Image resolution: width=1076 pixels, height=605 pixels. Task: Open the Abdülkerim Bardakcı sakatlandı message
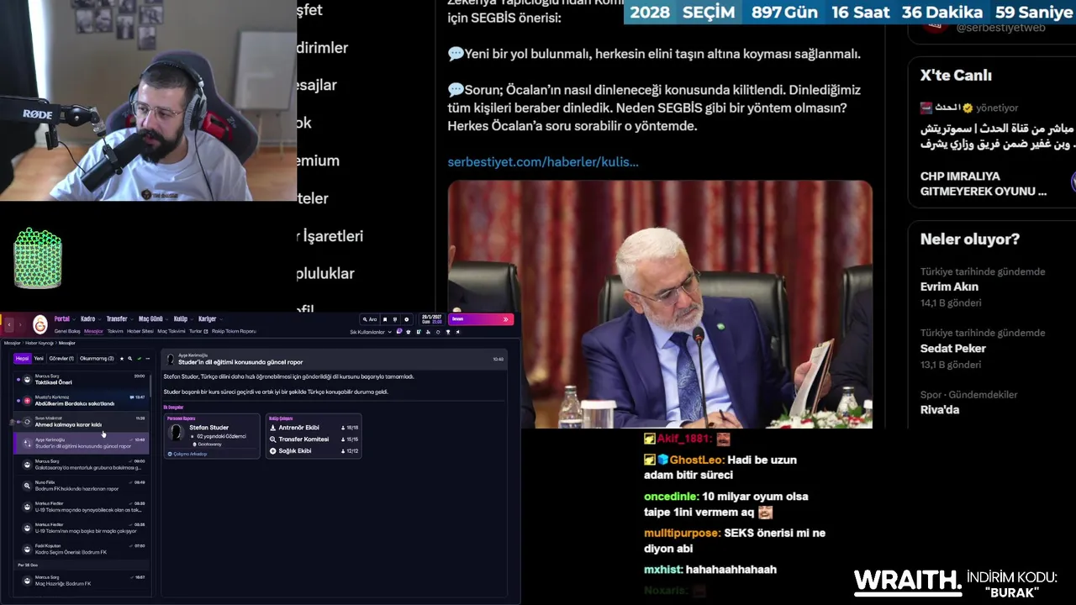[82, 401]
